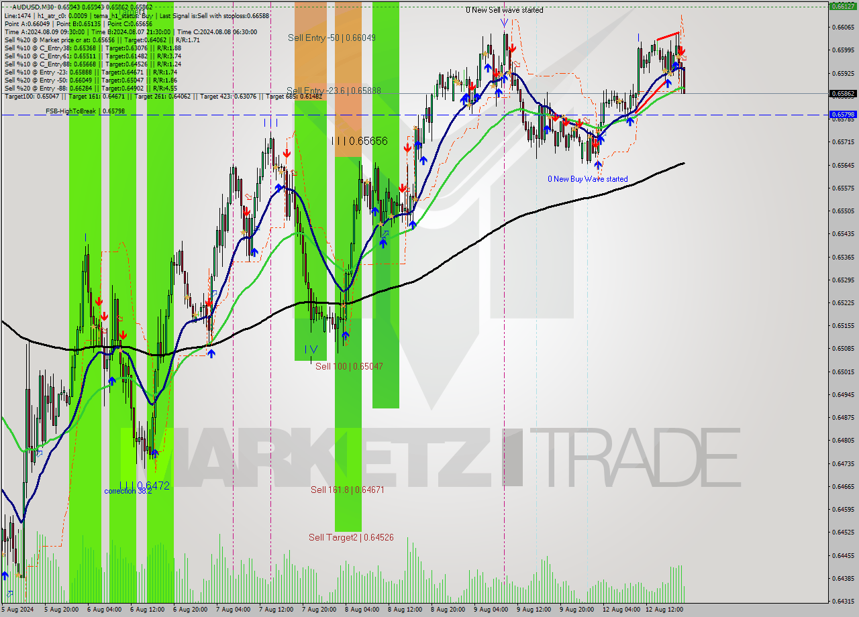The width and height of the screenshot is (859, 617).
Task: Click the 0.64875 price axis label
Action: (x=843, y=418)
